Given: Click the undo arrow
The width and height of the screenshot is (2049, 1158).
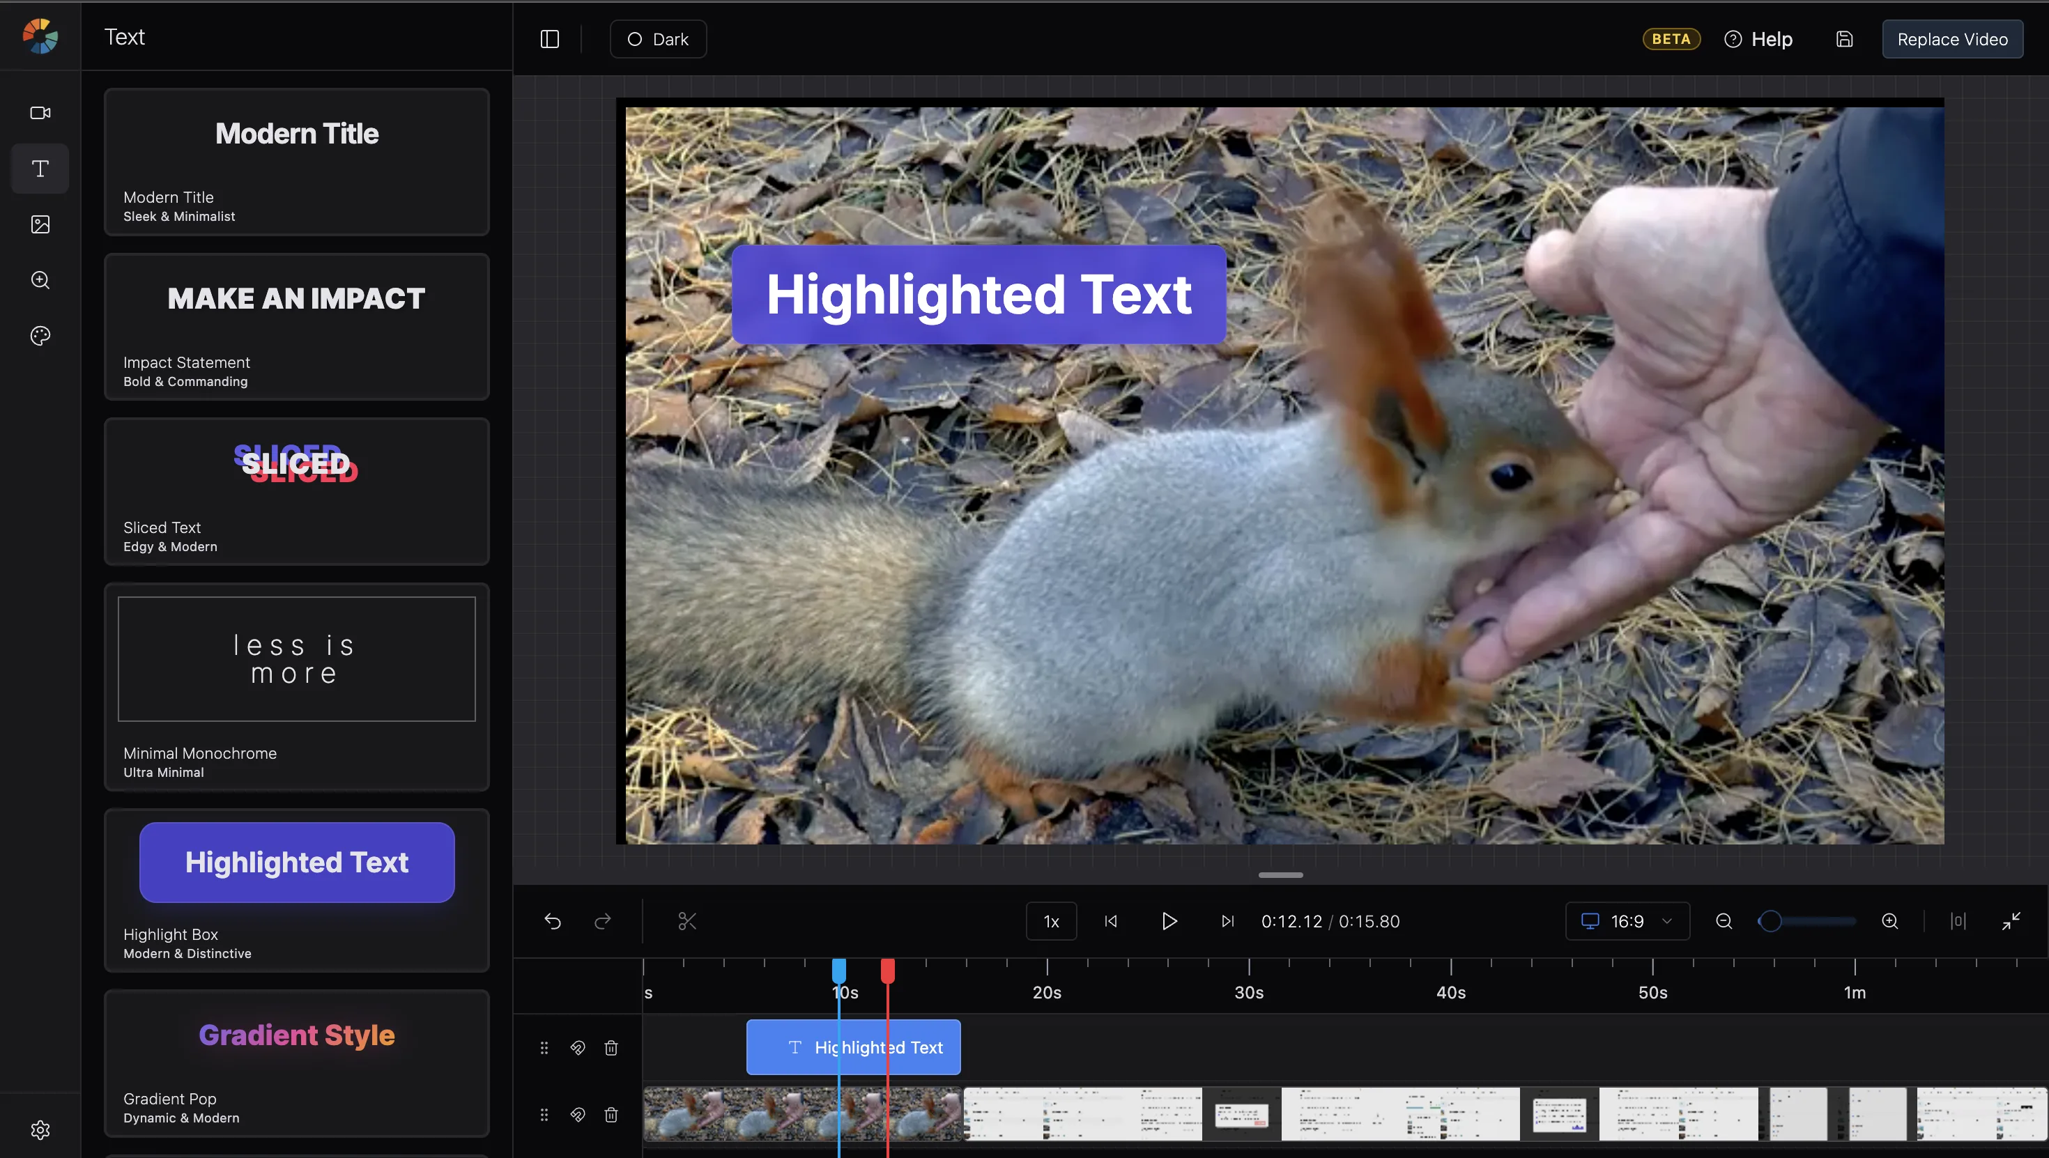Looking at the screenshot, I should 553,921.
